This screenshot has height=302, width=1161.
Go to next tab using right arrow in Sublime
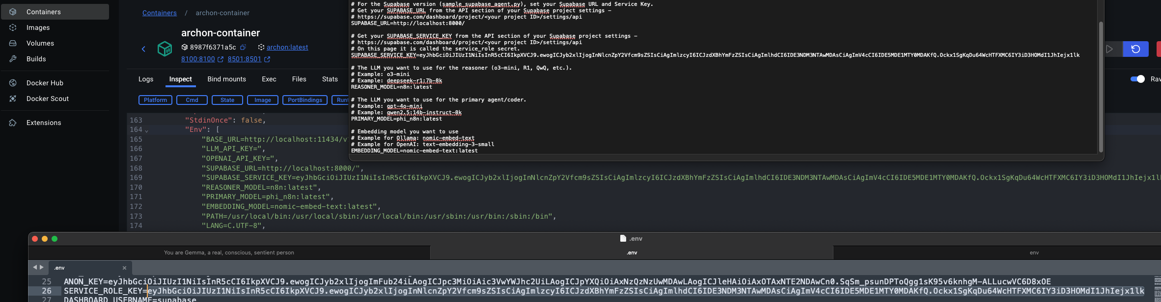pos(42,267)
